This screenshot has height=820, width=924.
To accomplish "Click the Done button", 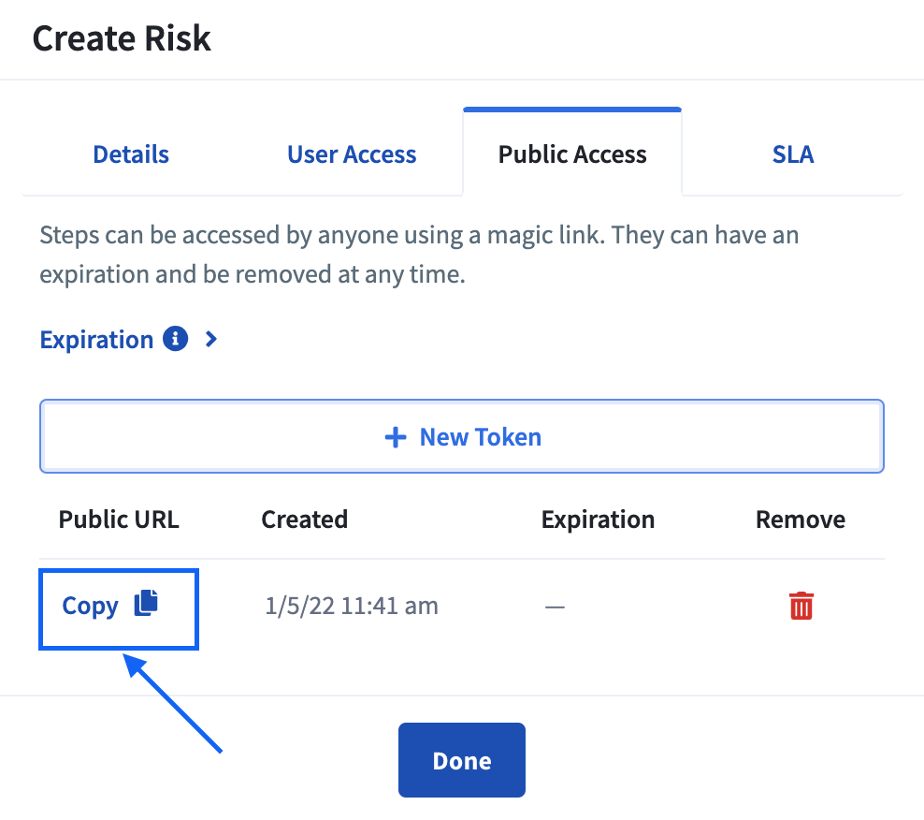I will (x=462, y=760).
